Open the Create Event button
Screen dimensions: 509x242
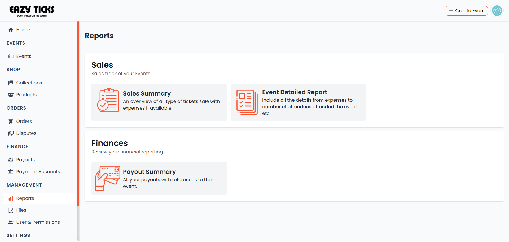(x=467, y=11)
